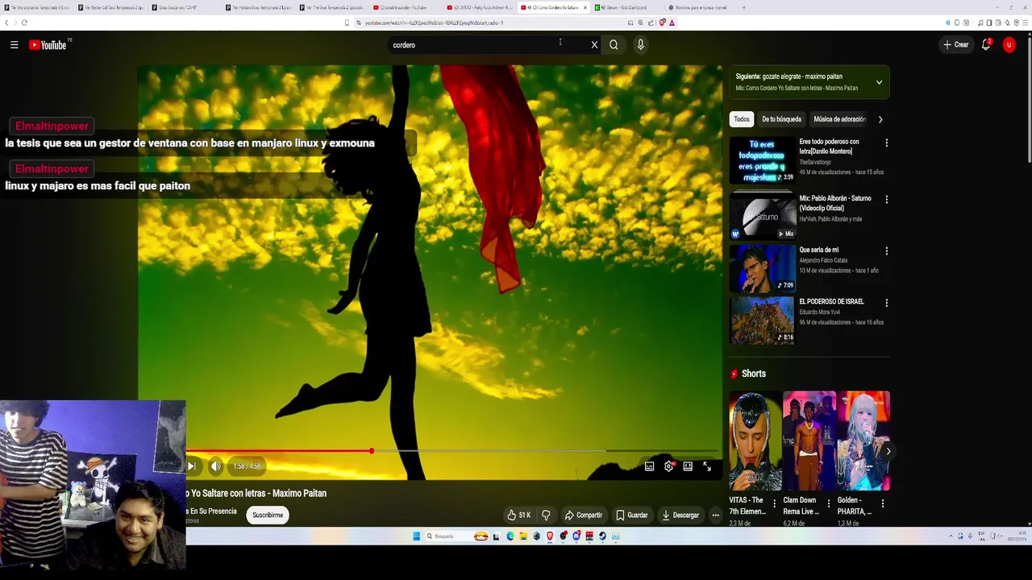Image resolution: width=1032 pixels, height=580 pixels.
Task: Open options for VITAS short
Action: [774, 503]
